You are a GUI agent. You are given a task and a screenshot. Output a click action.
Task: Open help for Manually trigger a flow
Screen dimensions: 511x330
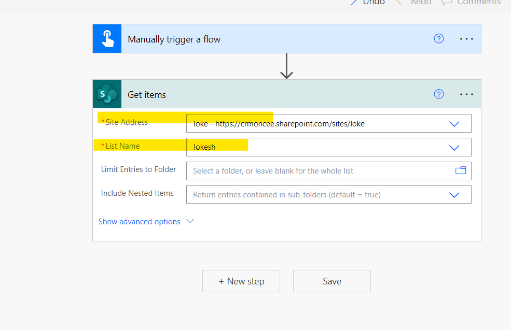[439, 39]
